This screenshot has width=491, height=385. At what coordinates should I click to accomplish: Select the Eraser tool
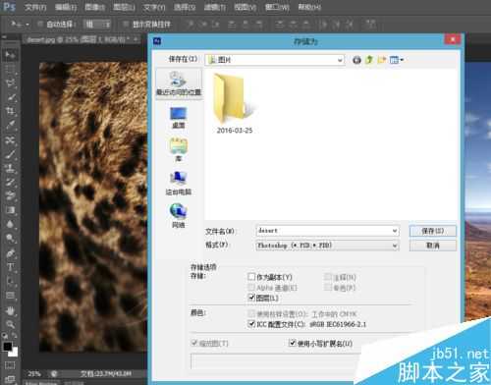[10, 196]
